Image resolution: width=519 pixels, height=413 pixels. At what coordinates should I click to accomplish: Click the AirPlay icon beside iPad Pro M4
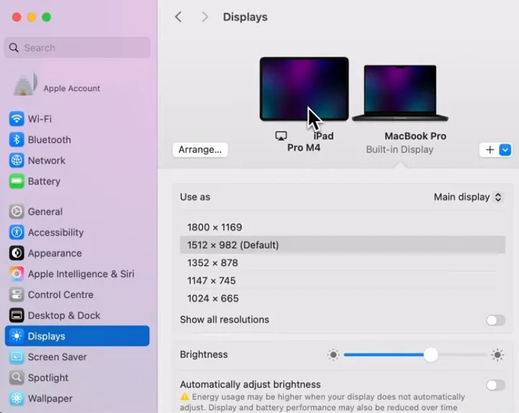(281, 136)
